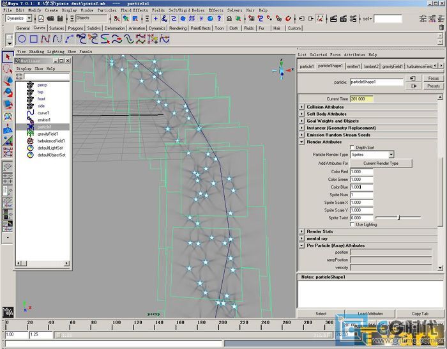Click the globe snap to view planes icon
447x349 pixels.
[x=210, y=19]
